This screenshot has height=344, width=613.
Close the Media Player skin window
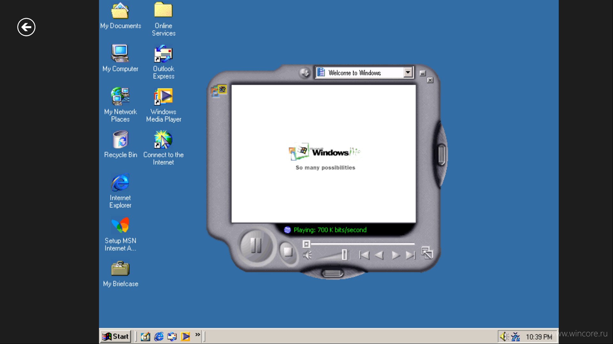pos(430,80)
